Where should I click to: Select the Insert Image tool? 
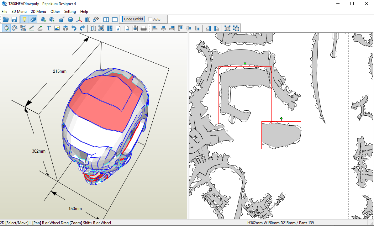(57, 28)
